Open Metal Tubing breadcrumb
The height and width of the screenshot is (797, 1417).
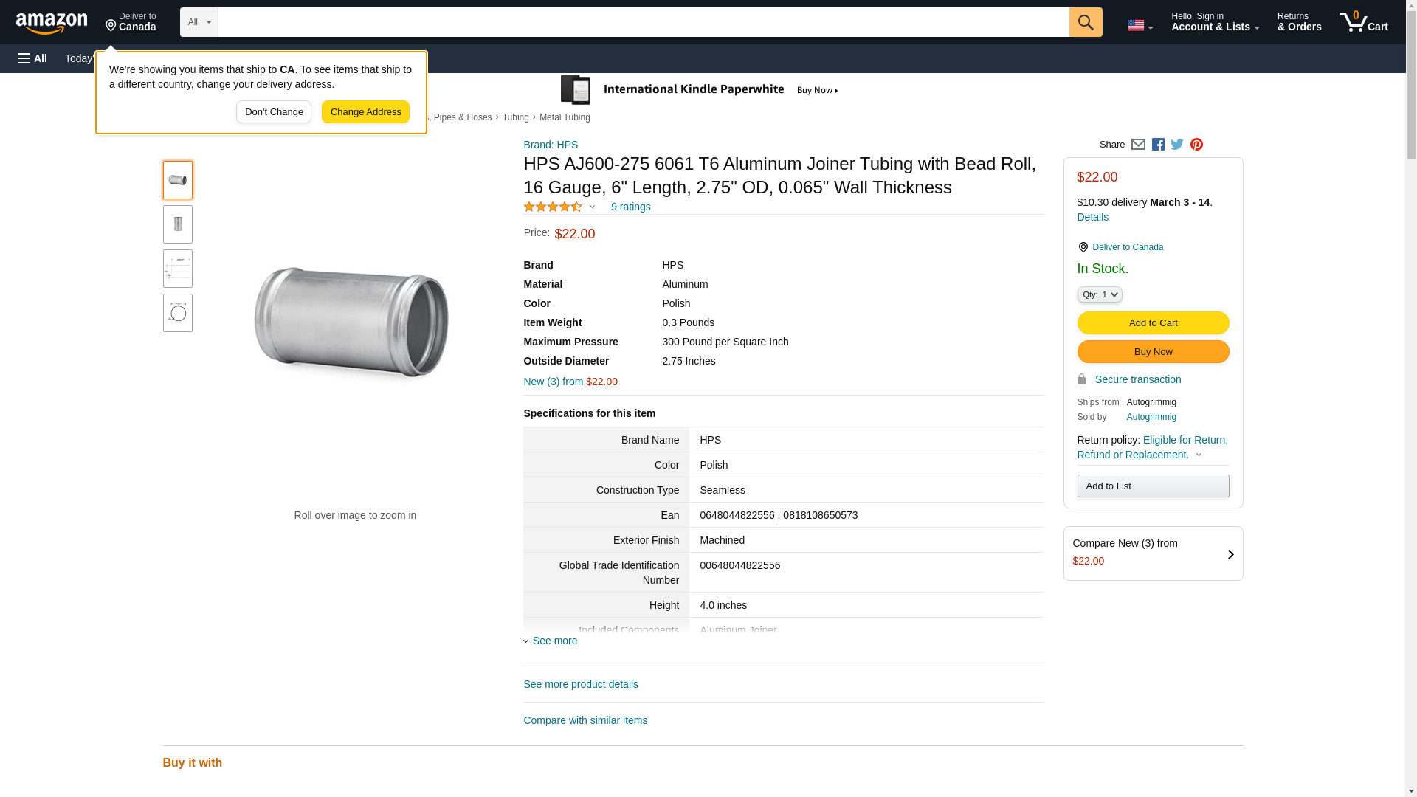pos(565,117)
